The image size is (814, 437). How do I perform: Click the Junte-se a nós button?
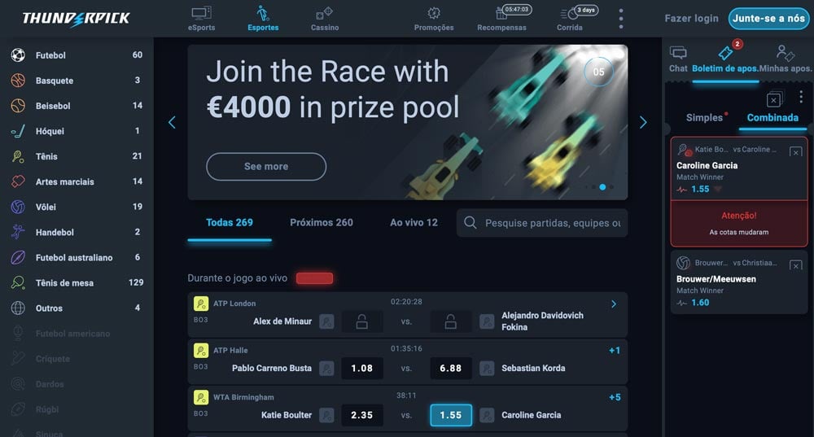[x=769, y=18]
